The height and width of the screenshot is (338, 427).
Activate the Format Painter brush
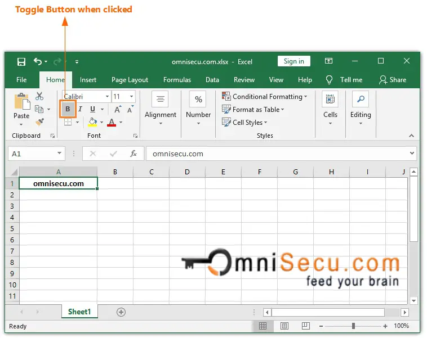pyautogui.click(x=39, y=122)
